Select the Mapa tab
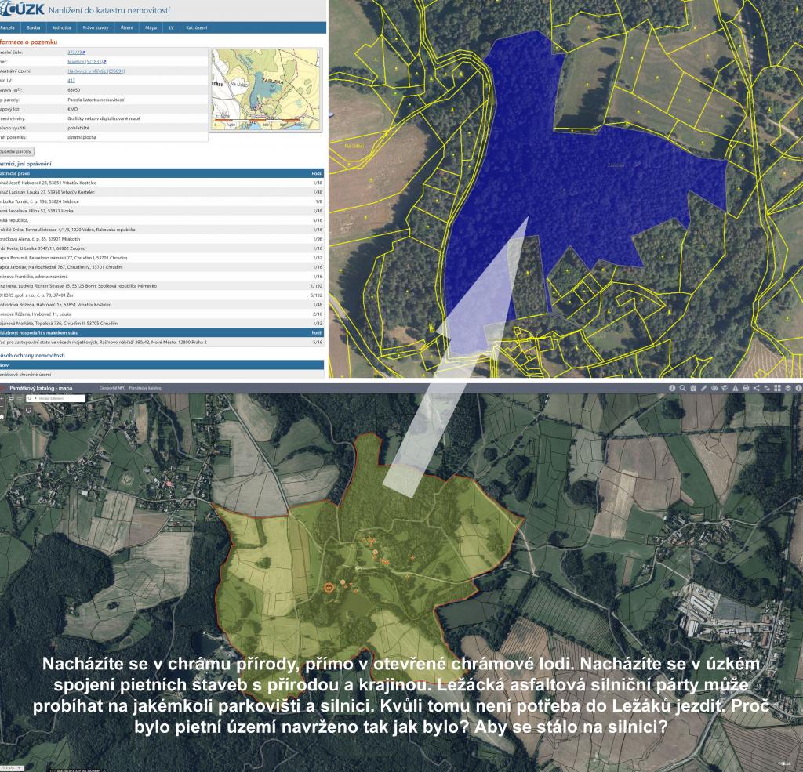Viewport: 803px width, 772px height. pos(150,27)
